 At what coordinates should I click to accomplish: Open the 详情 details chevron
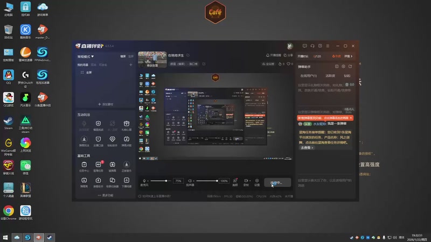(348, 56)
